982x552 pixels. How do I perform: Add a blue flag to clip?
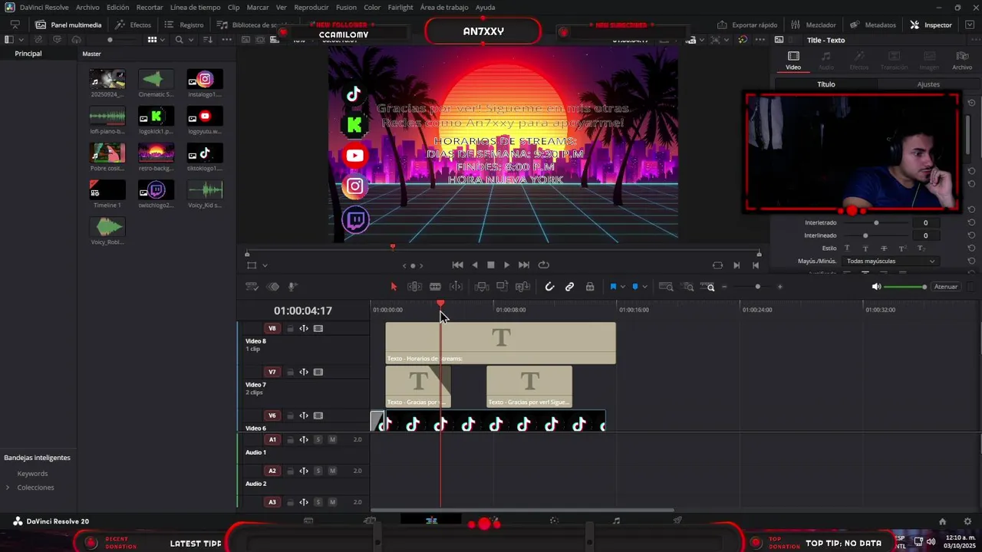(x=613, y=287)
